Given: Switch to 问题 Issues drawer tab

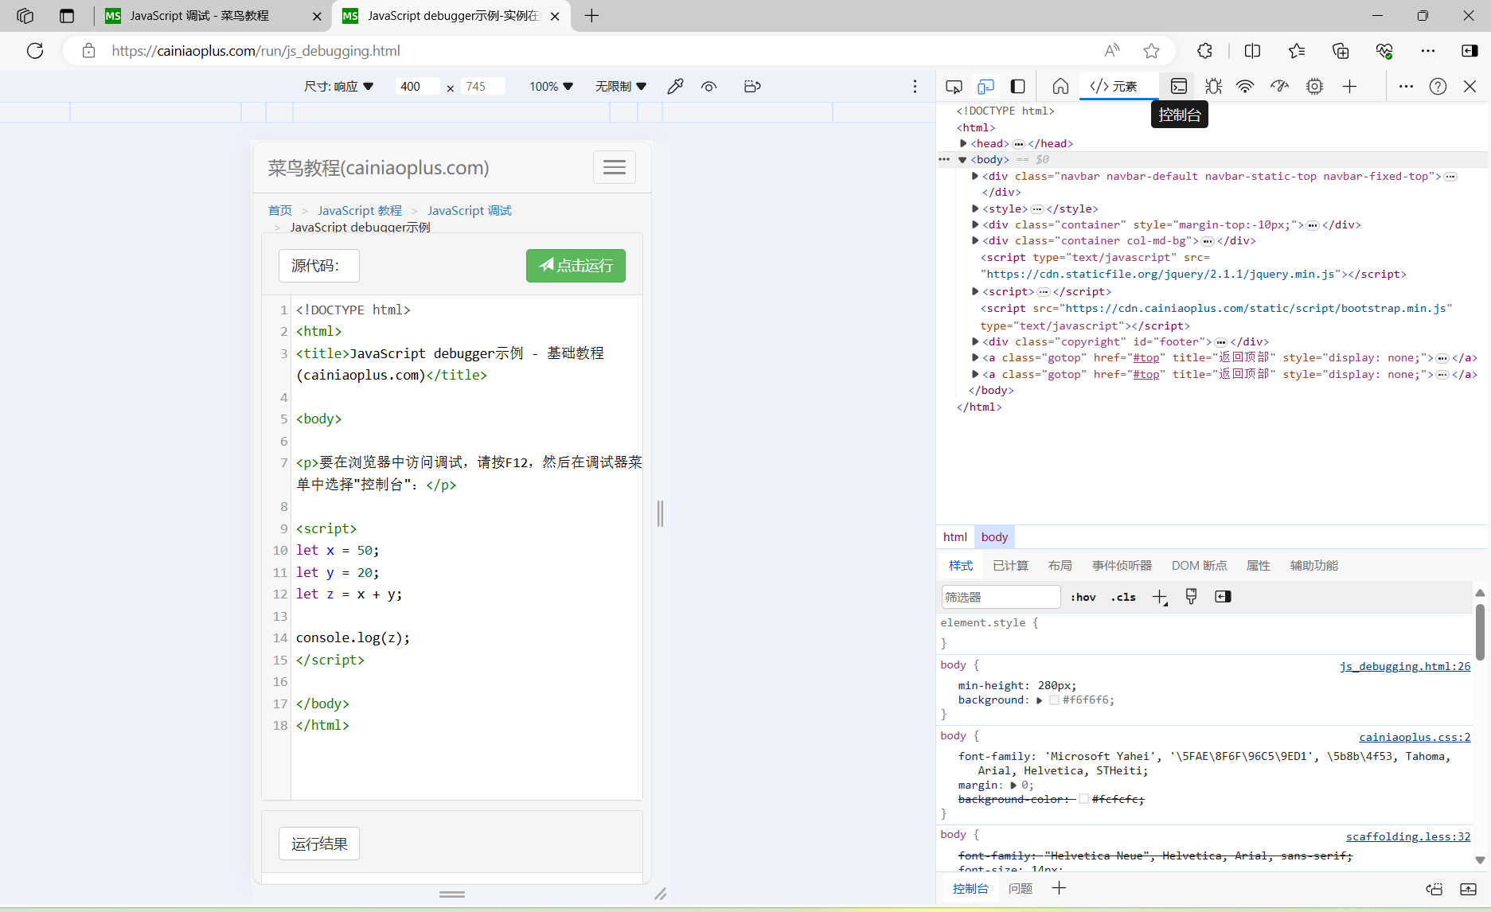Looking at the screenshot, I should point(1021,888).
